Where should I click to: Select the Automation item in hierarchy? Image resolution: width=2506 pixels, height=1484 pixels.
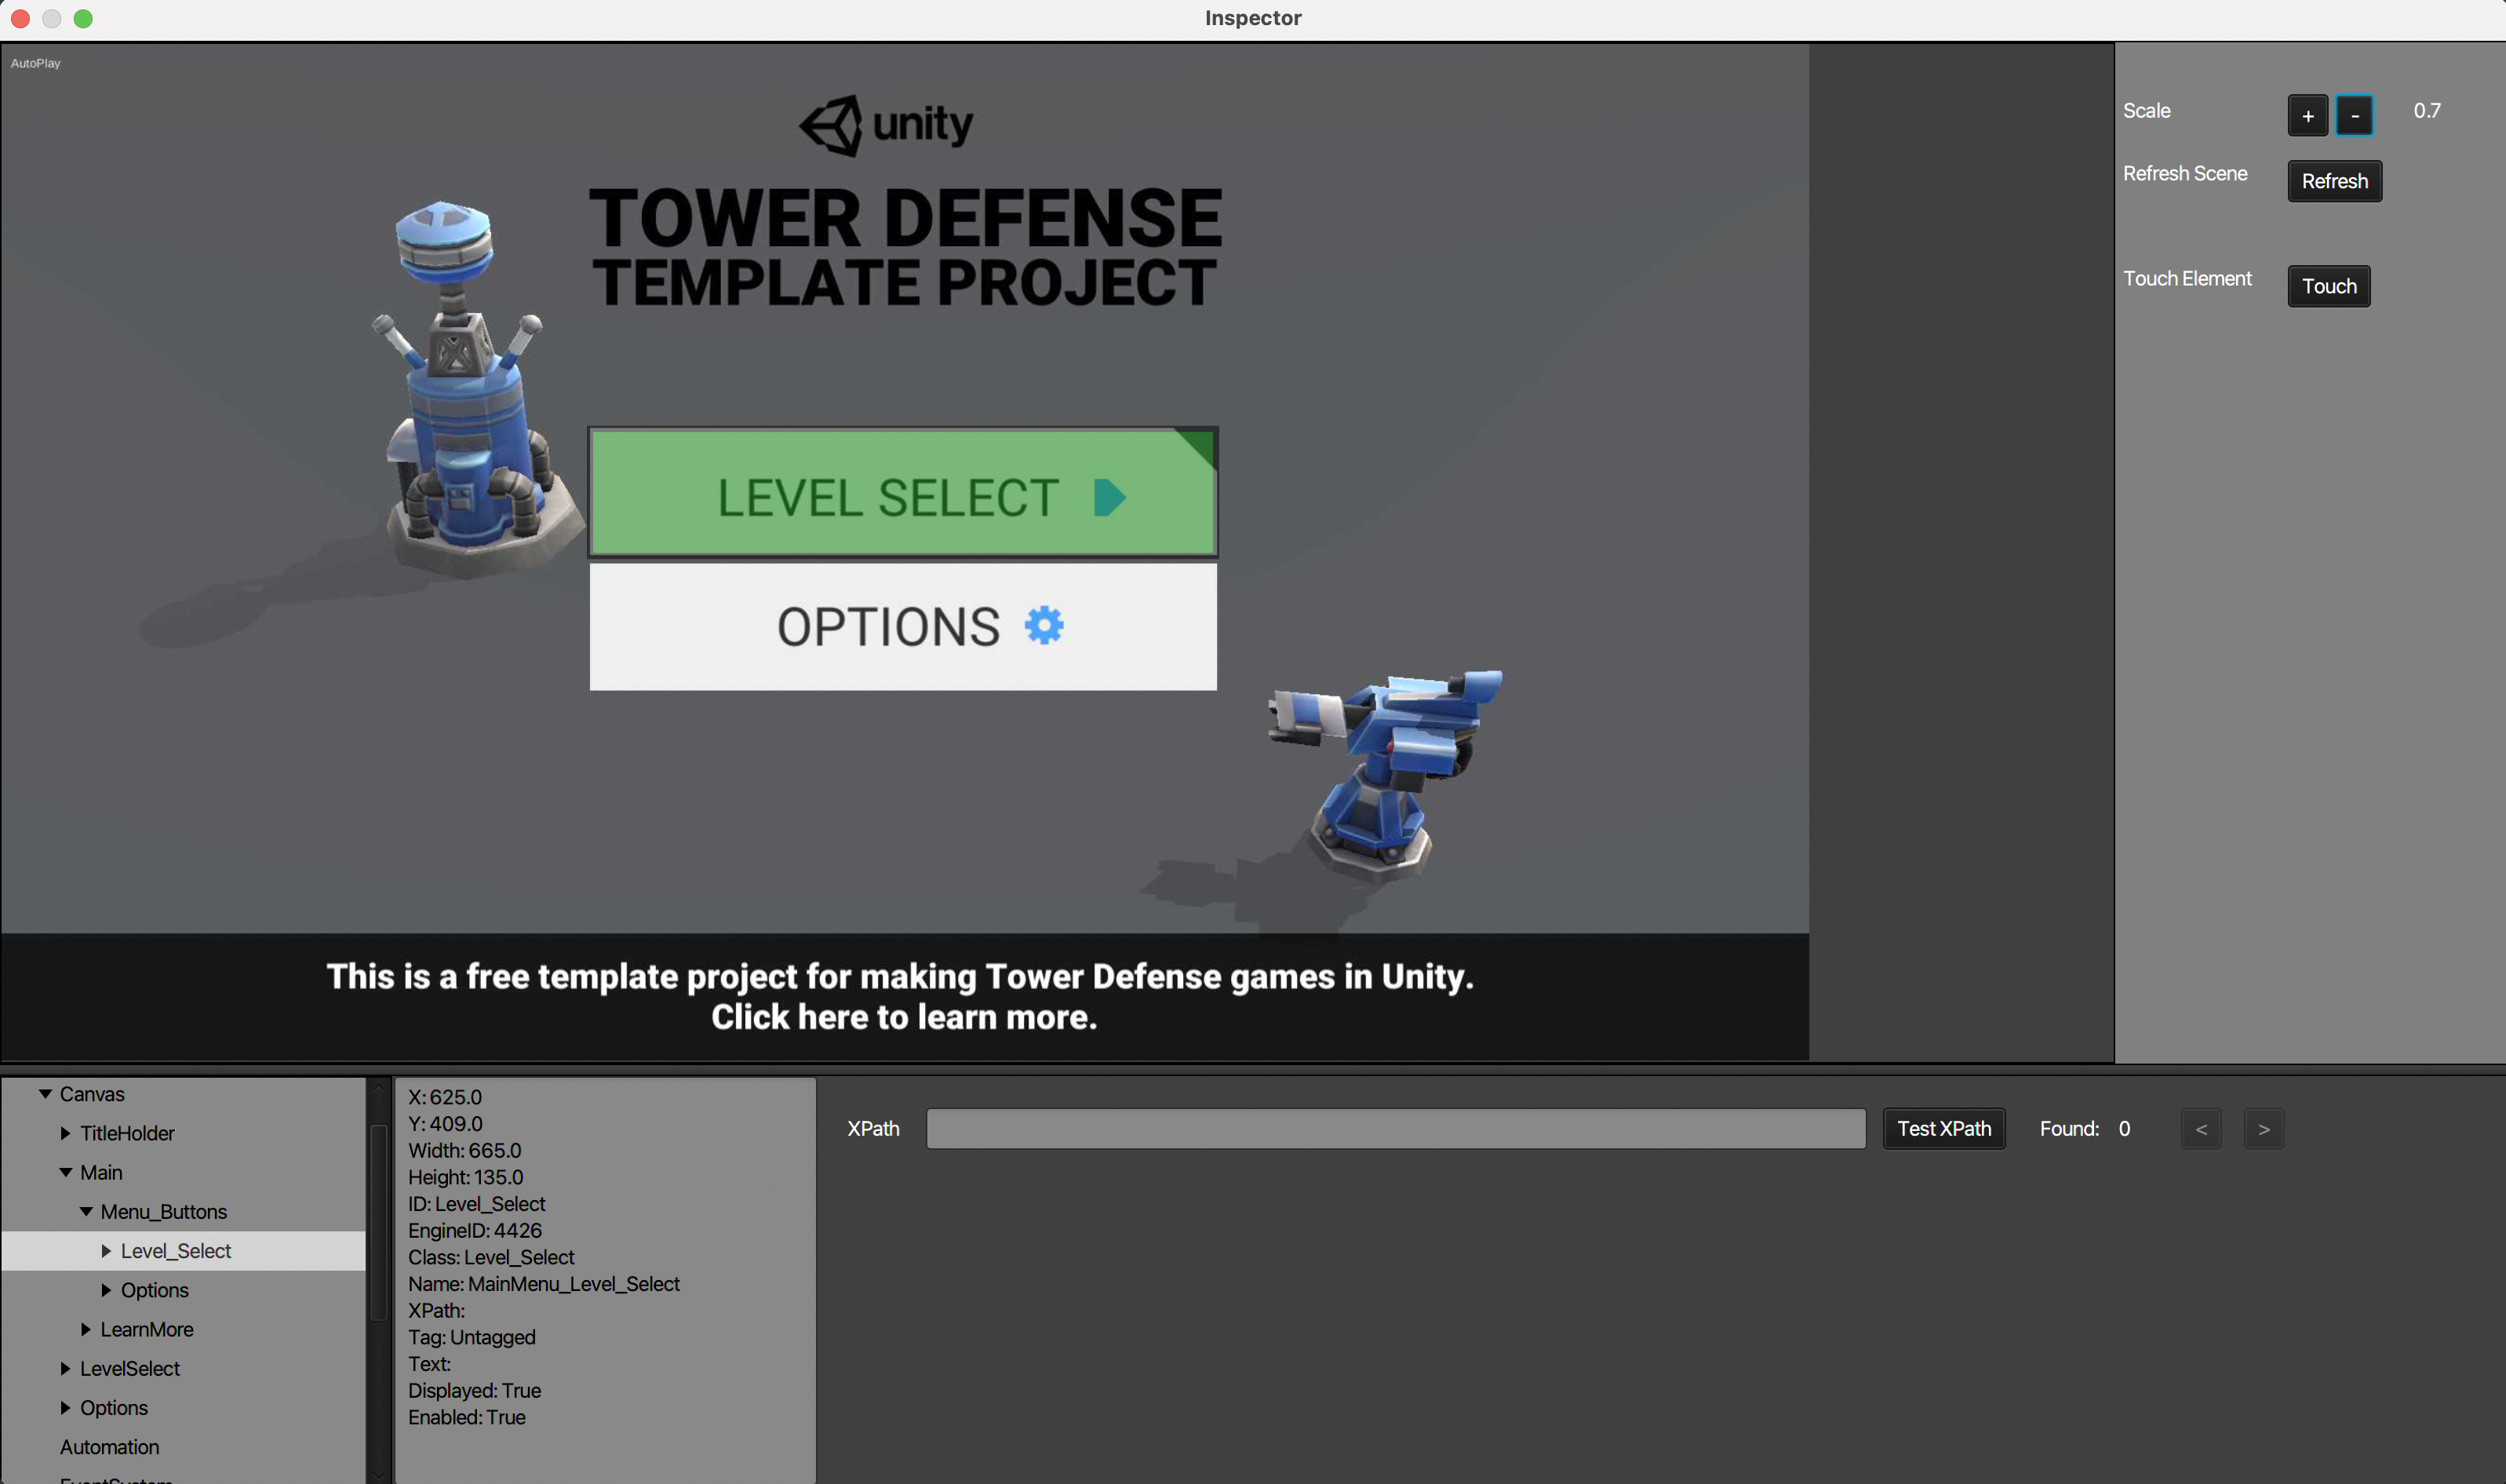pyautogui.click(x=109, y=1447)
